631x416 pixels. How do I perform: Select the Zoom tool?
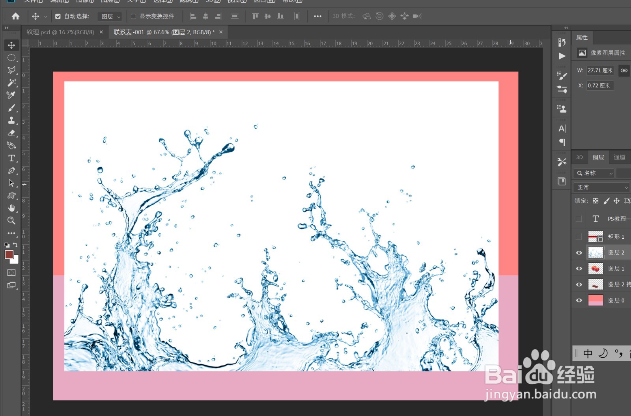point(11,221)
